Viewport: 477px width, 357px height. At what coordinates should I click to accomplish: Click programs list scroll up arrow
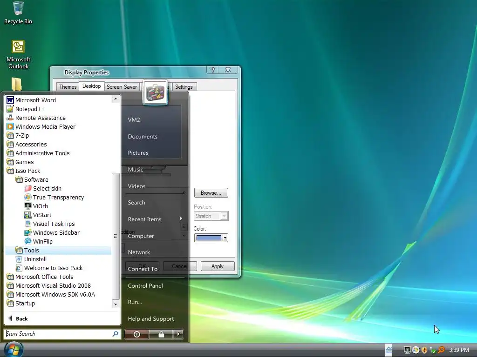(x=116, y=99)
